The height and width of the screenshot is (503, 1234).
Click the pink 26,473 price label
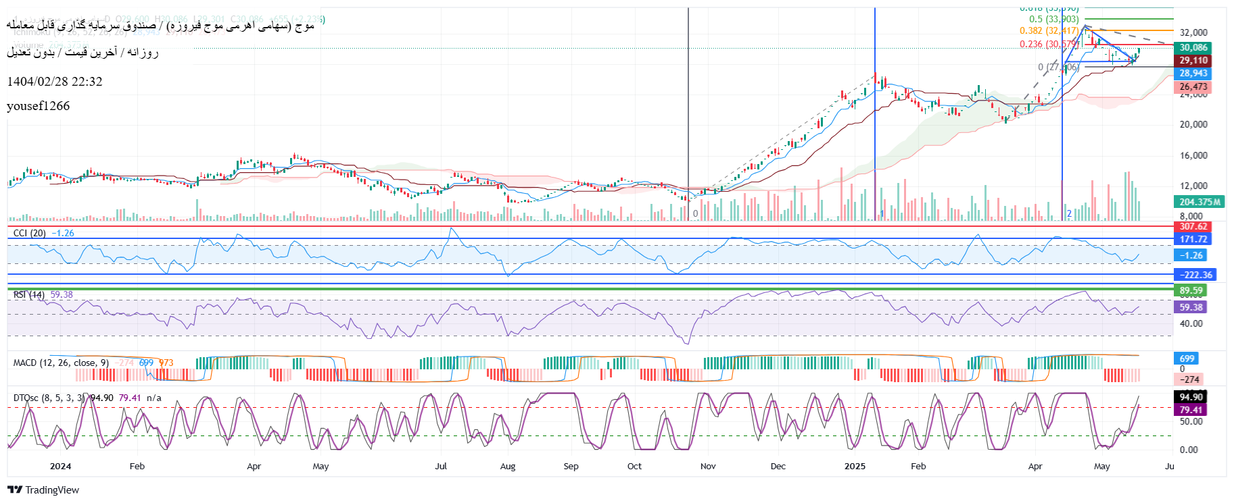1193,86
